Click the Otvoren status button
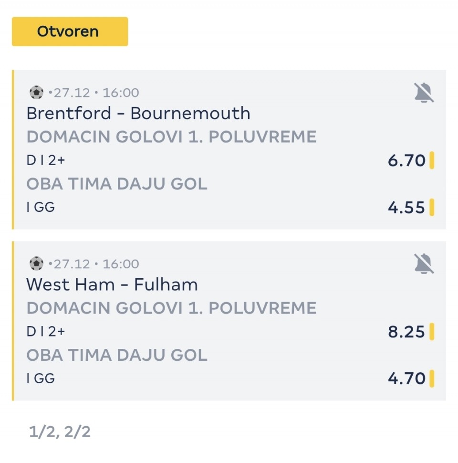 (x=70, y=32)
